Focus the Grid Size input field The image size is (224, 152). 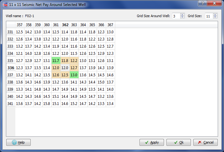209,16
